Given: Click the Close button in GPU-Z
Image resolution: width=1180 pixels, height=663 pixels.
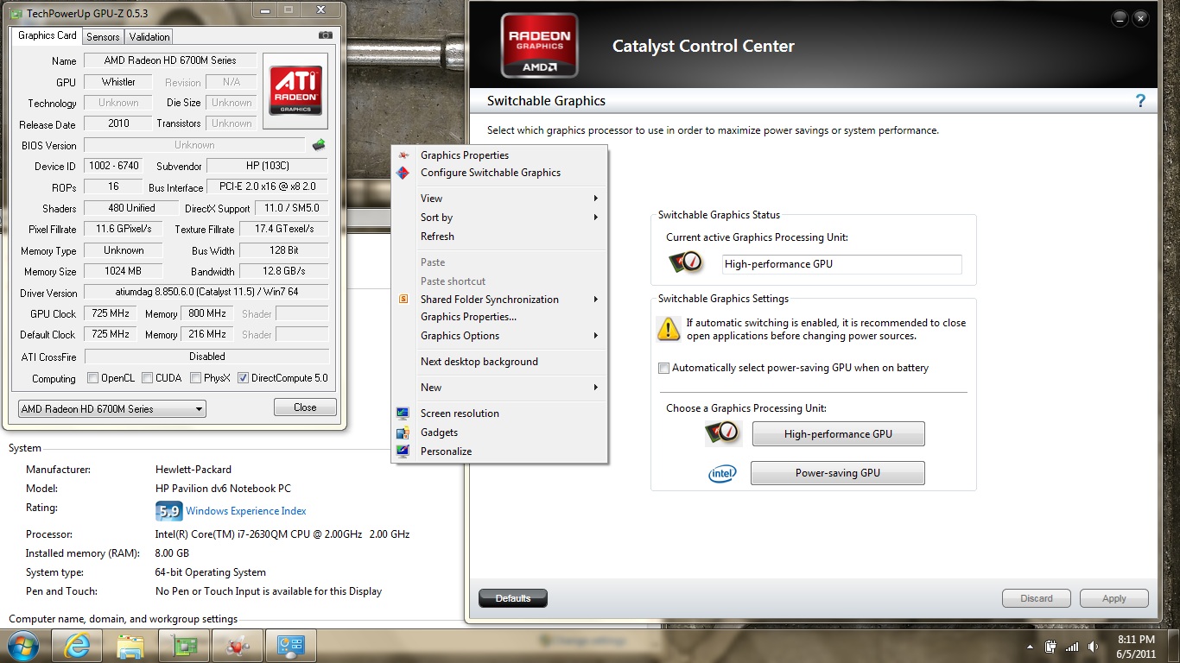Looking at the screenshot, I should (x=305, y=407).
